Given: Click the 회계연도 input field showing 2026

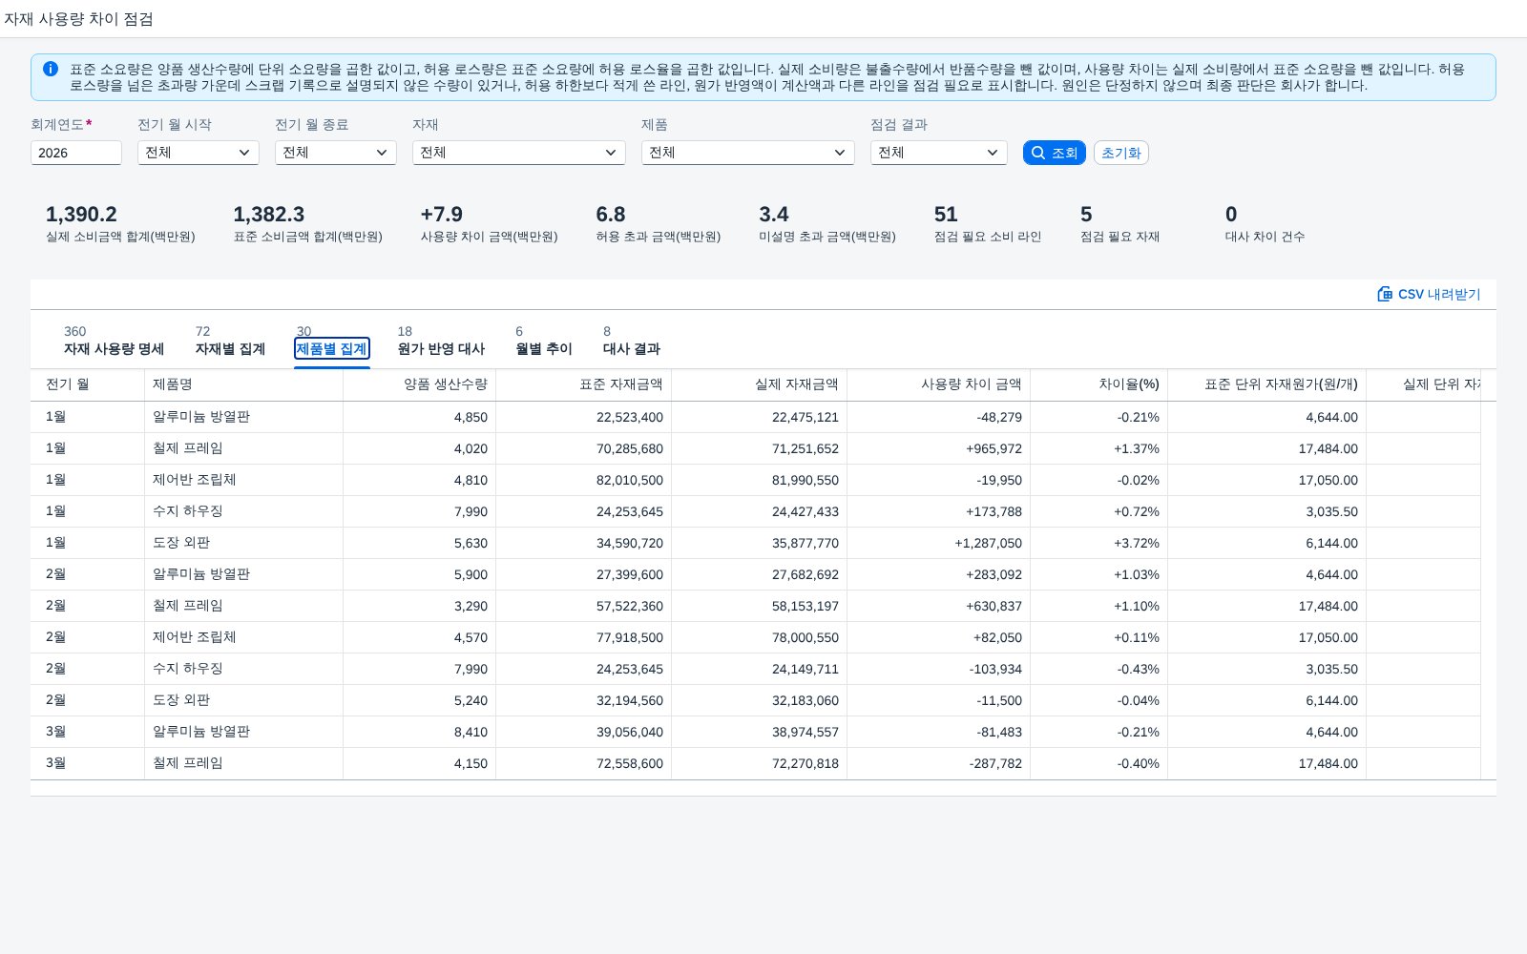Looking at the screenshot, I should (76, 153).
